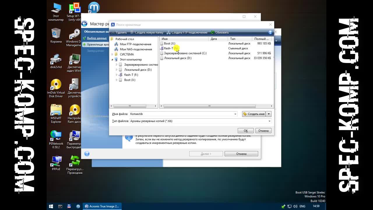Open the PPPoE desktop icon

56,163
